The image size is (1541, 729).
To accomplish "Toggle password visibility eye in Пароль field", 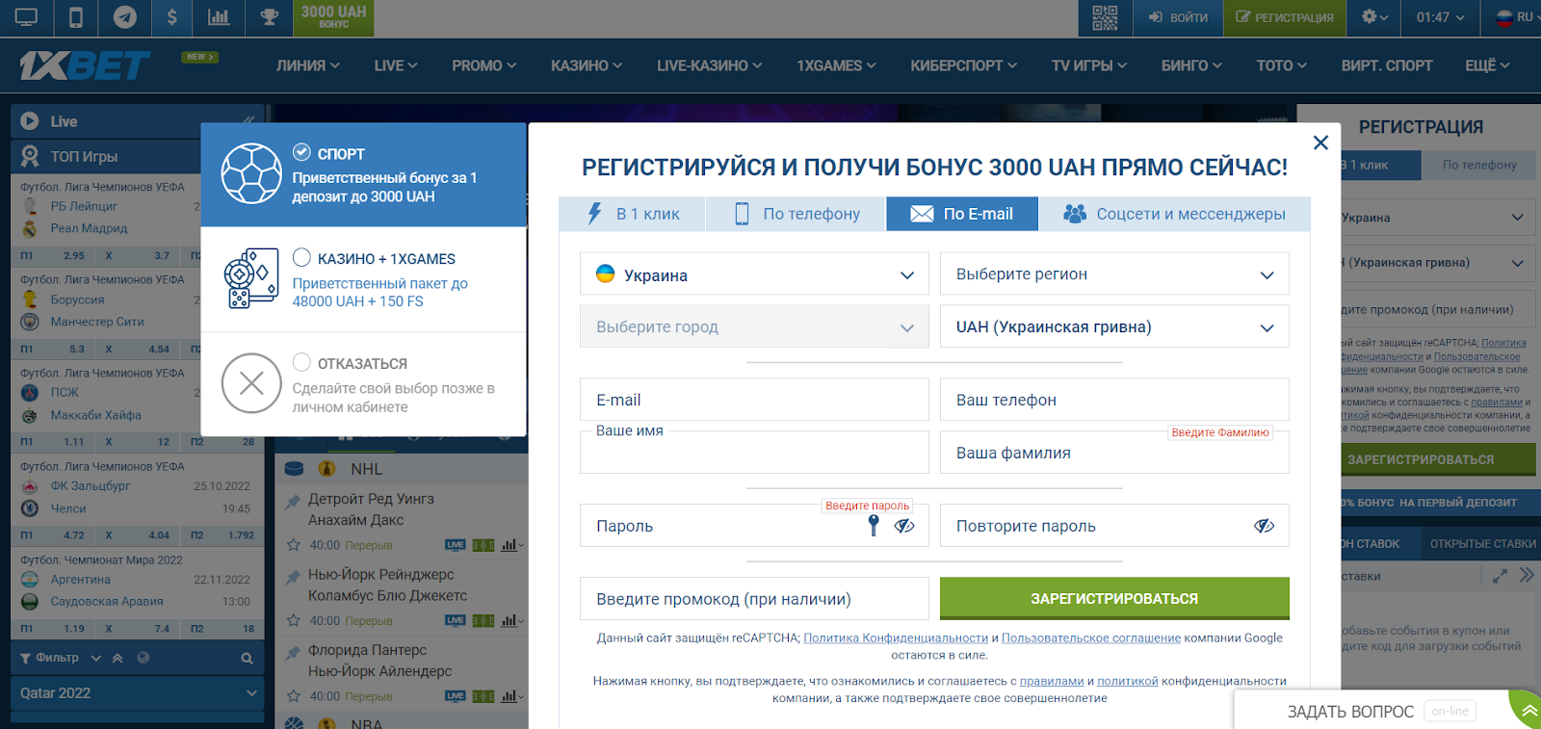I will click(904, 526).
